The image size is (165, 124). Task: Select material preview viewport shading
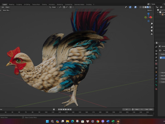[x=148, y=7]
